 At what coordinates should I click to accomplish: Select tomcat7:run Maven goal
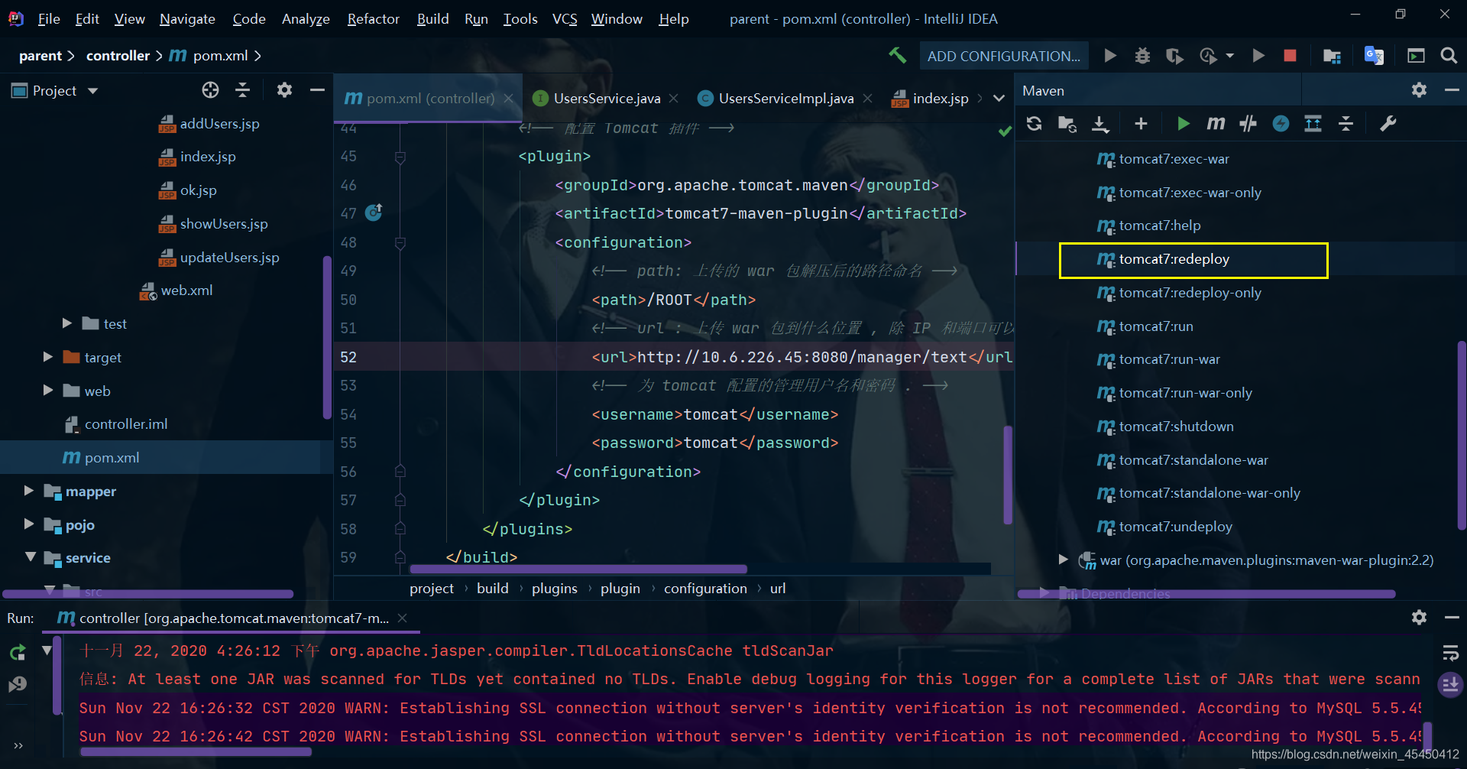click(1156, 326)
